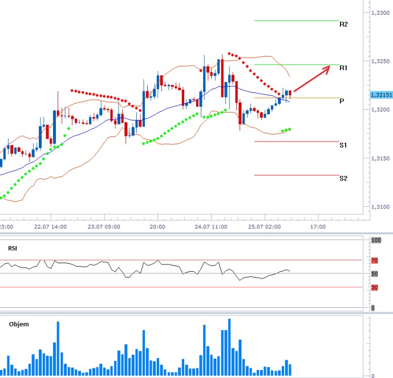Select the Objem volume panel label

[x=19, y=324]
